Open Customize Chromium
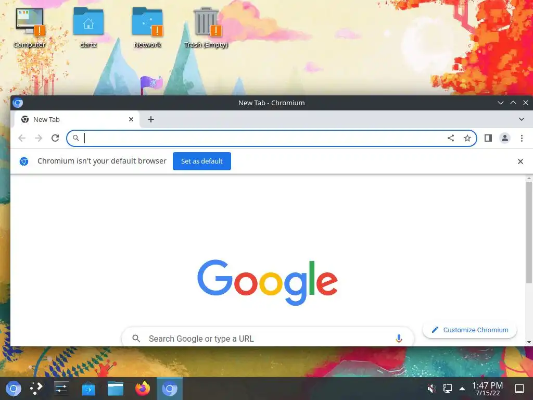This screenshot has height=400, width=533. coord(470,330)
